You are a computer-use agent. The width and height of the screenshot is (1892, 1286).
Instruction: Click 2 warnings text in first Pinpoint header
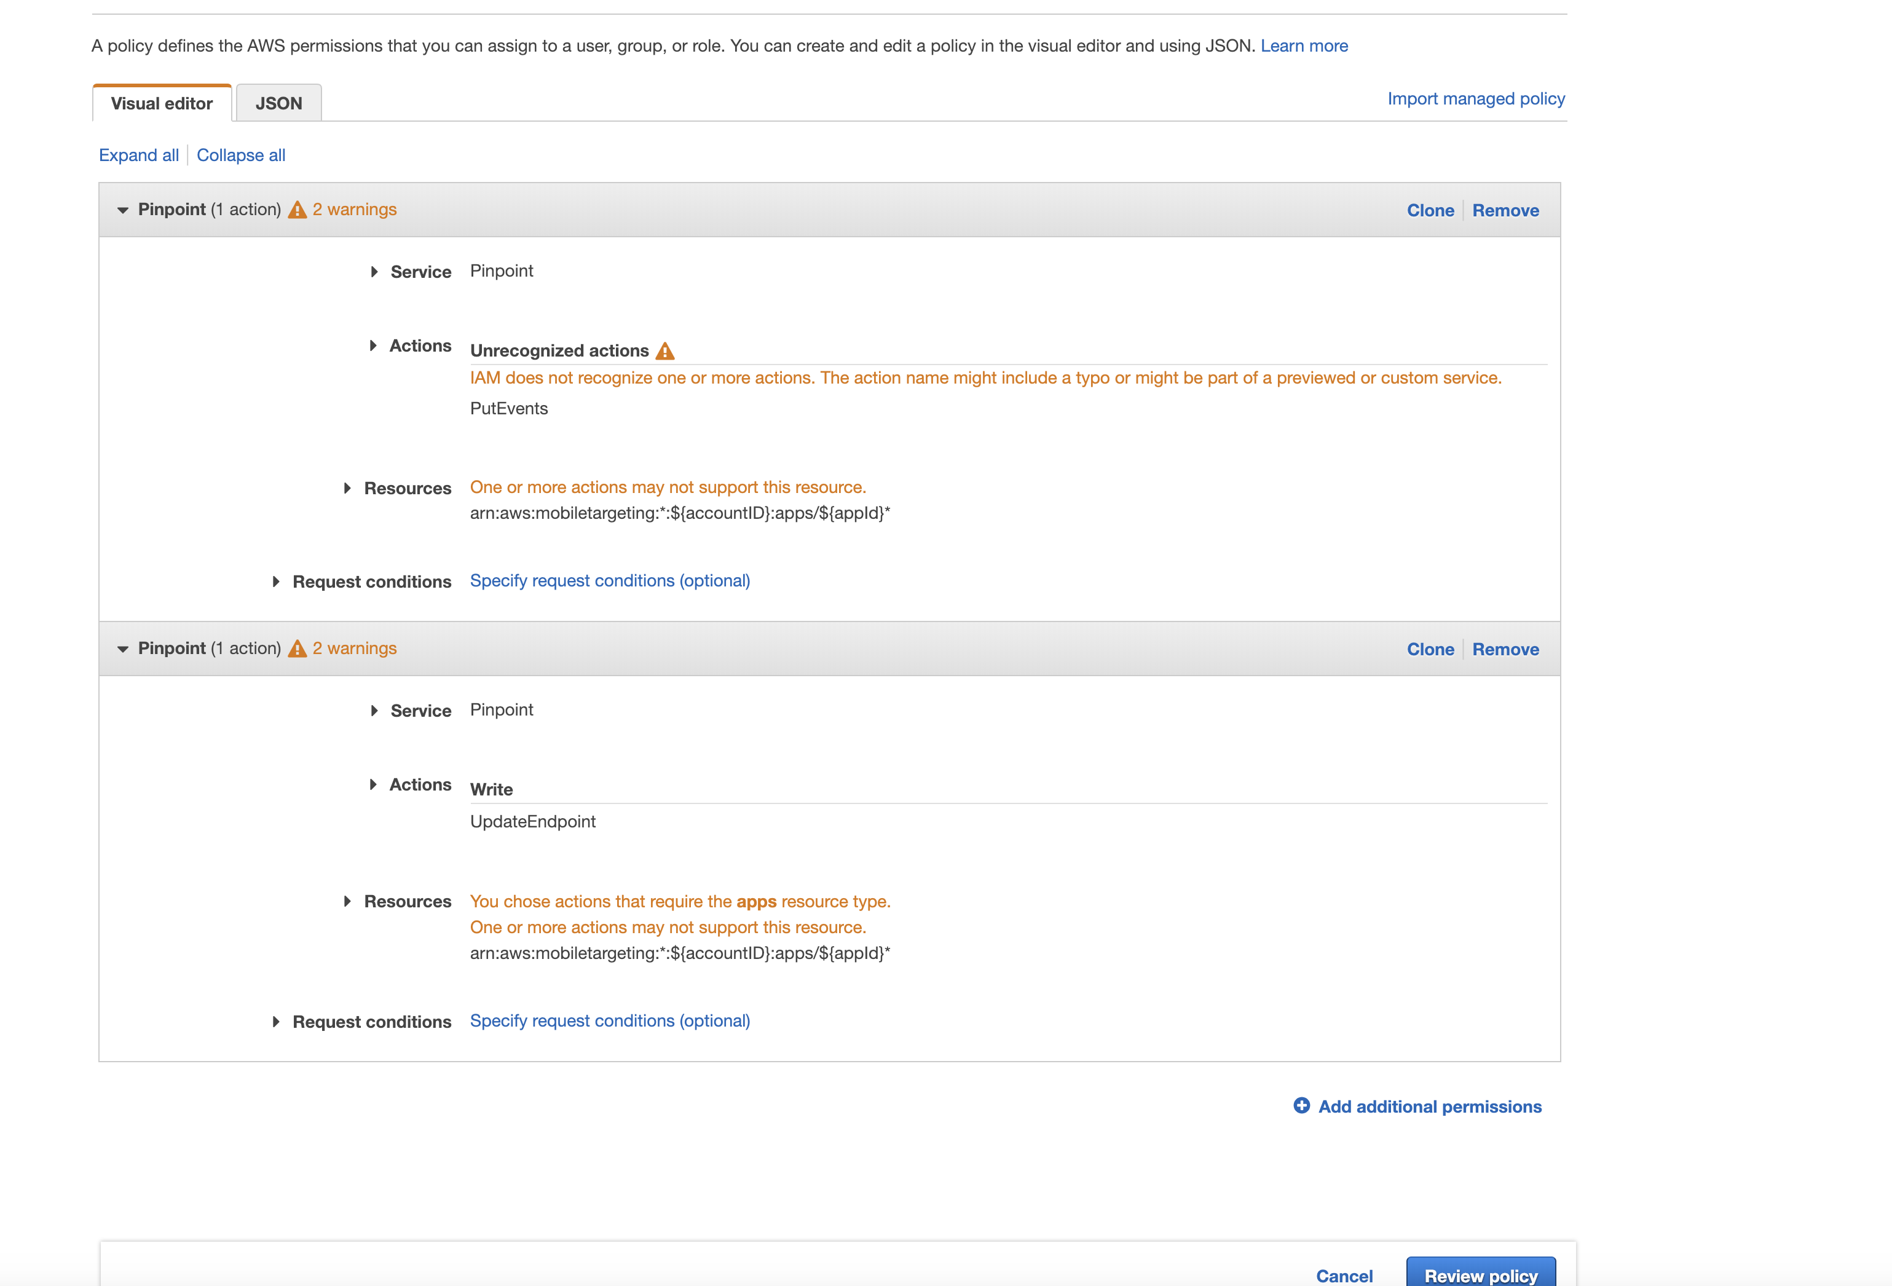354,210
